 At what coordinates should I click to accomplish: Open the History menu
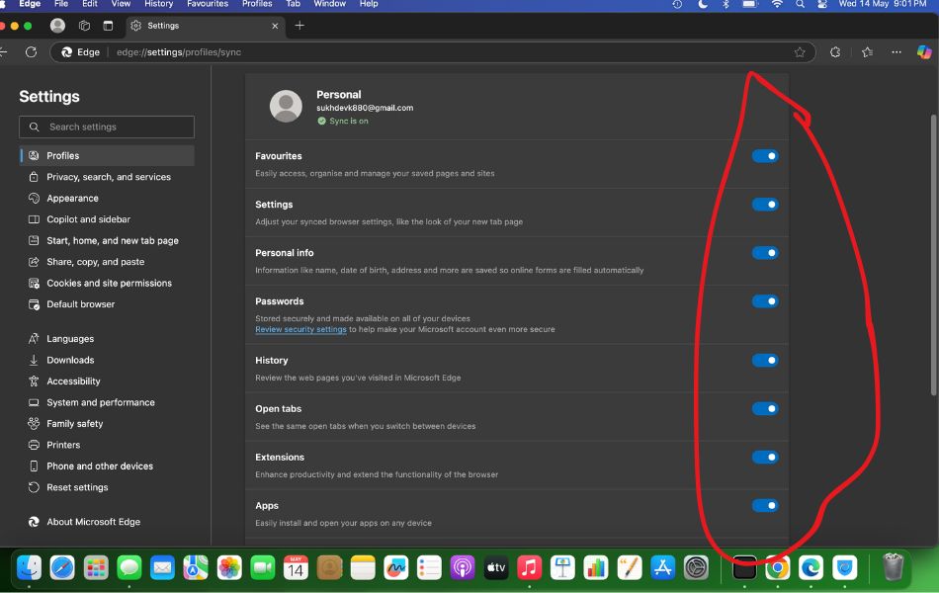(159, 4)
